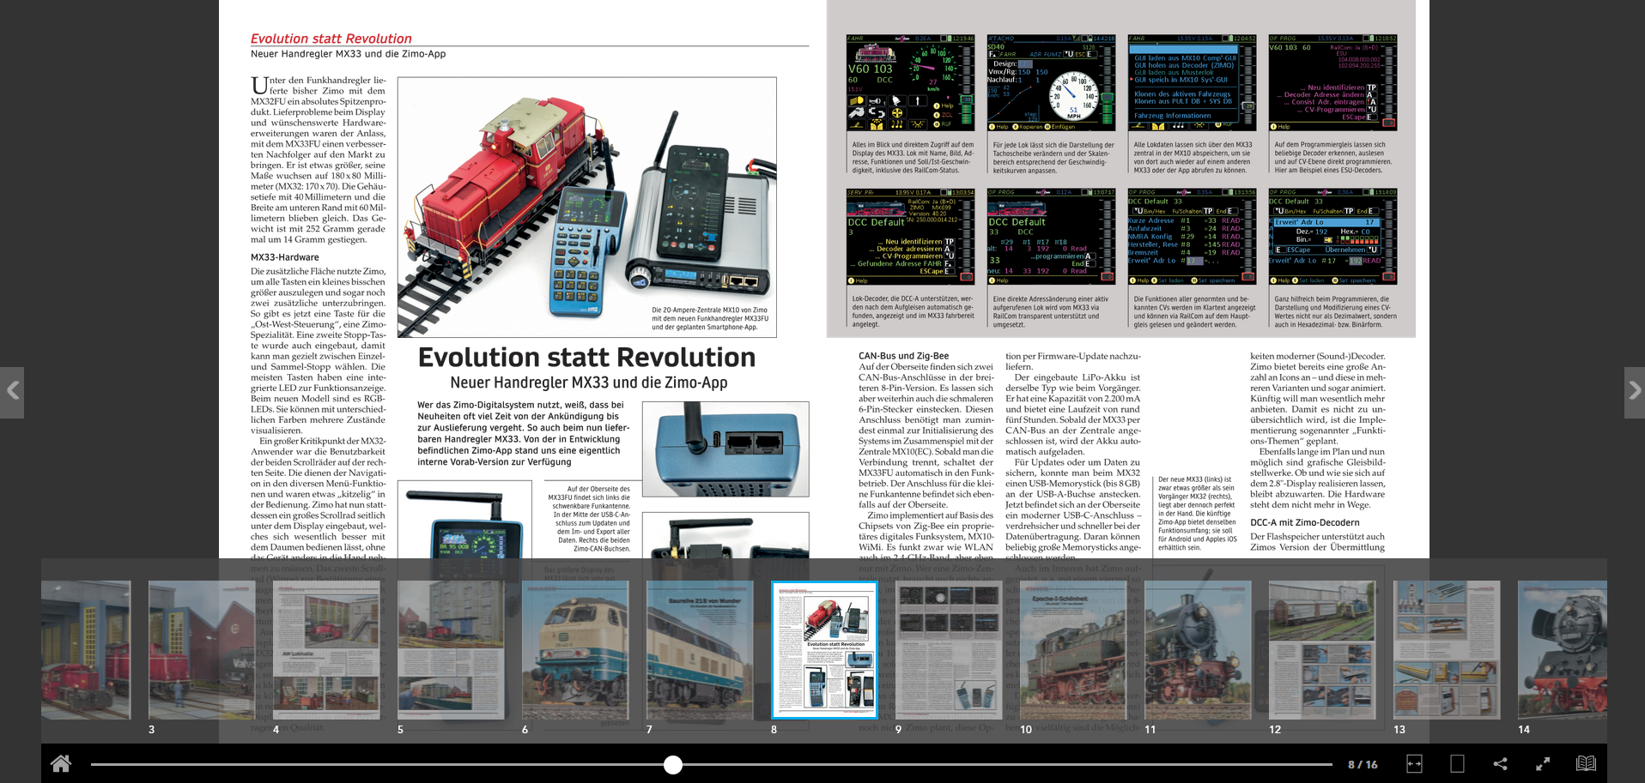This screenshot has width=1645, height=783.
Task: Click the page navigation slider handle
Action: 673,764
